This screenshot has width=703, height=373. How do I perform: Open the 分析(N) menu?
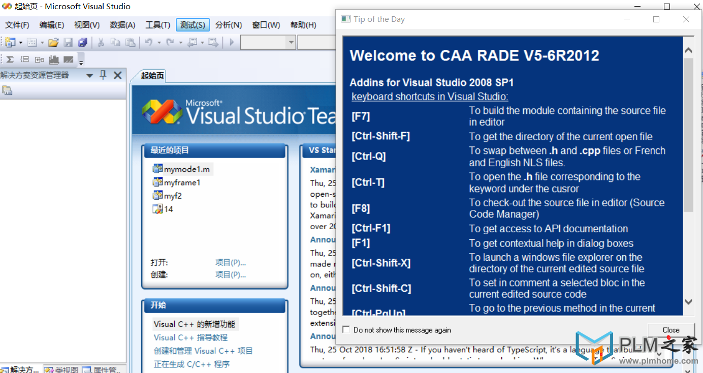point(229,25)
